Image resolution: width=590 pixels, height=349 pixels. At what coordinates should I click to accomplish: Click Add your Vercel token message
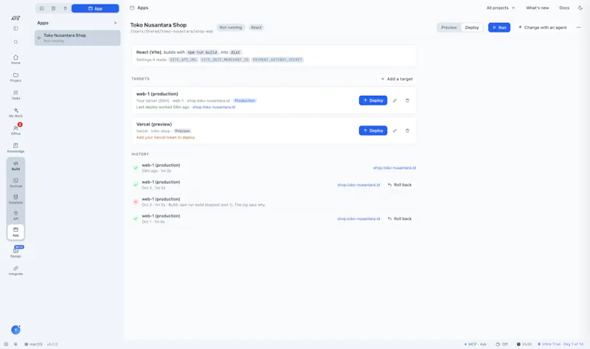pos(165,137)
